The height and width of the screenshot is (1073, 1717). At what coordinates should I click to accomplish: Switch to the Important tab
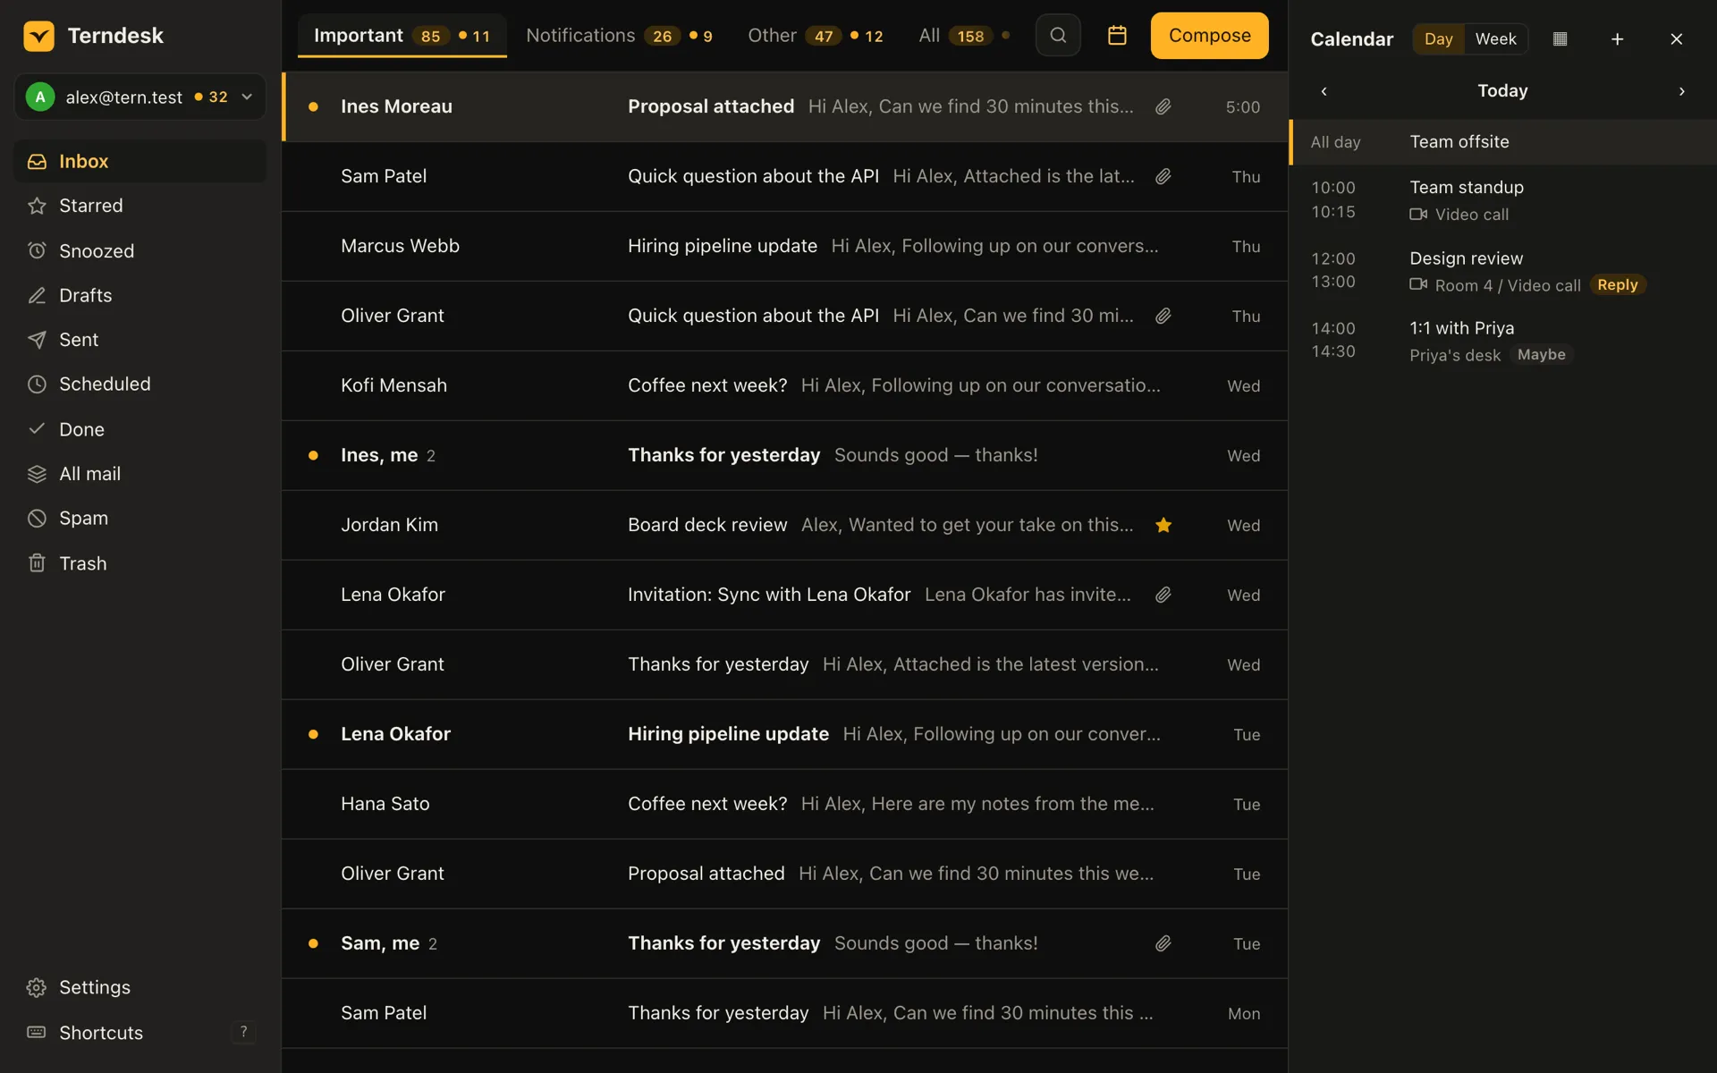pyautogui.click(x=402, y=36)
